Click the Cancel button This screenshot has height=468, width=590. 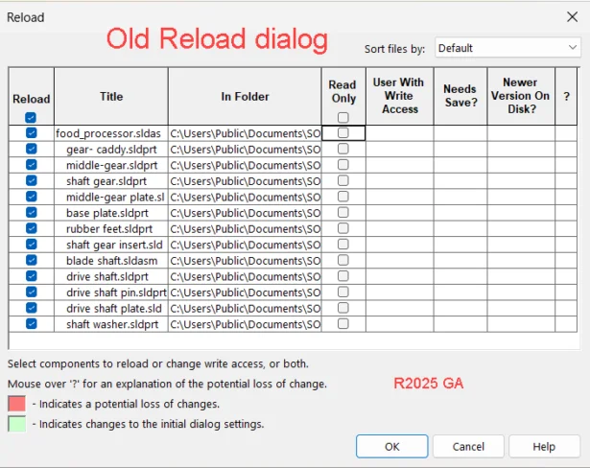[468, 446]
